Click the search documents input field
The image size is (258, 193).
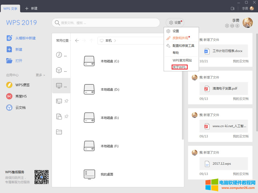106,23
